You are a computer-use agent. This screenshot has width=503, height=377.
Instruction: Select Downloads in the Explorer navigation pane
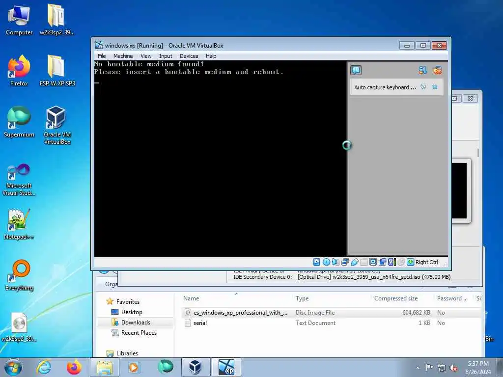pyautogui.click(x=136, y=322)
